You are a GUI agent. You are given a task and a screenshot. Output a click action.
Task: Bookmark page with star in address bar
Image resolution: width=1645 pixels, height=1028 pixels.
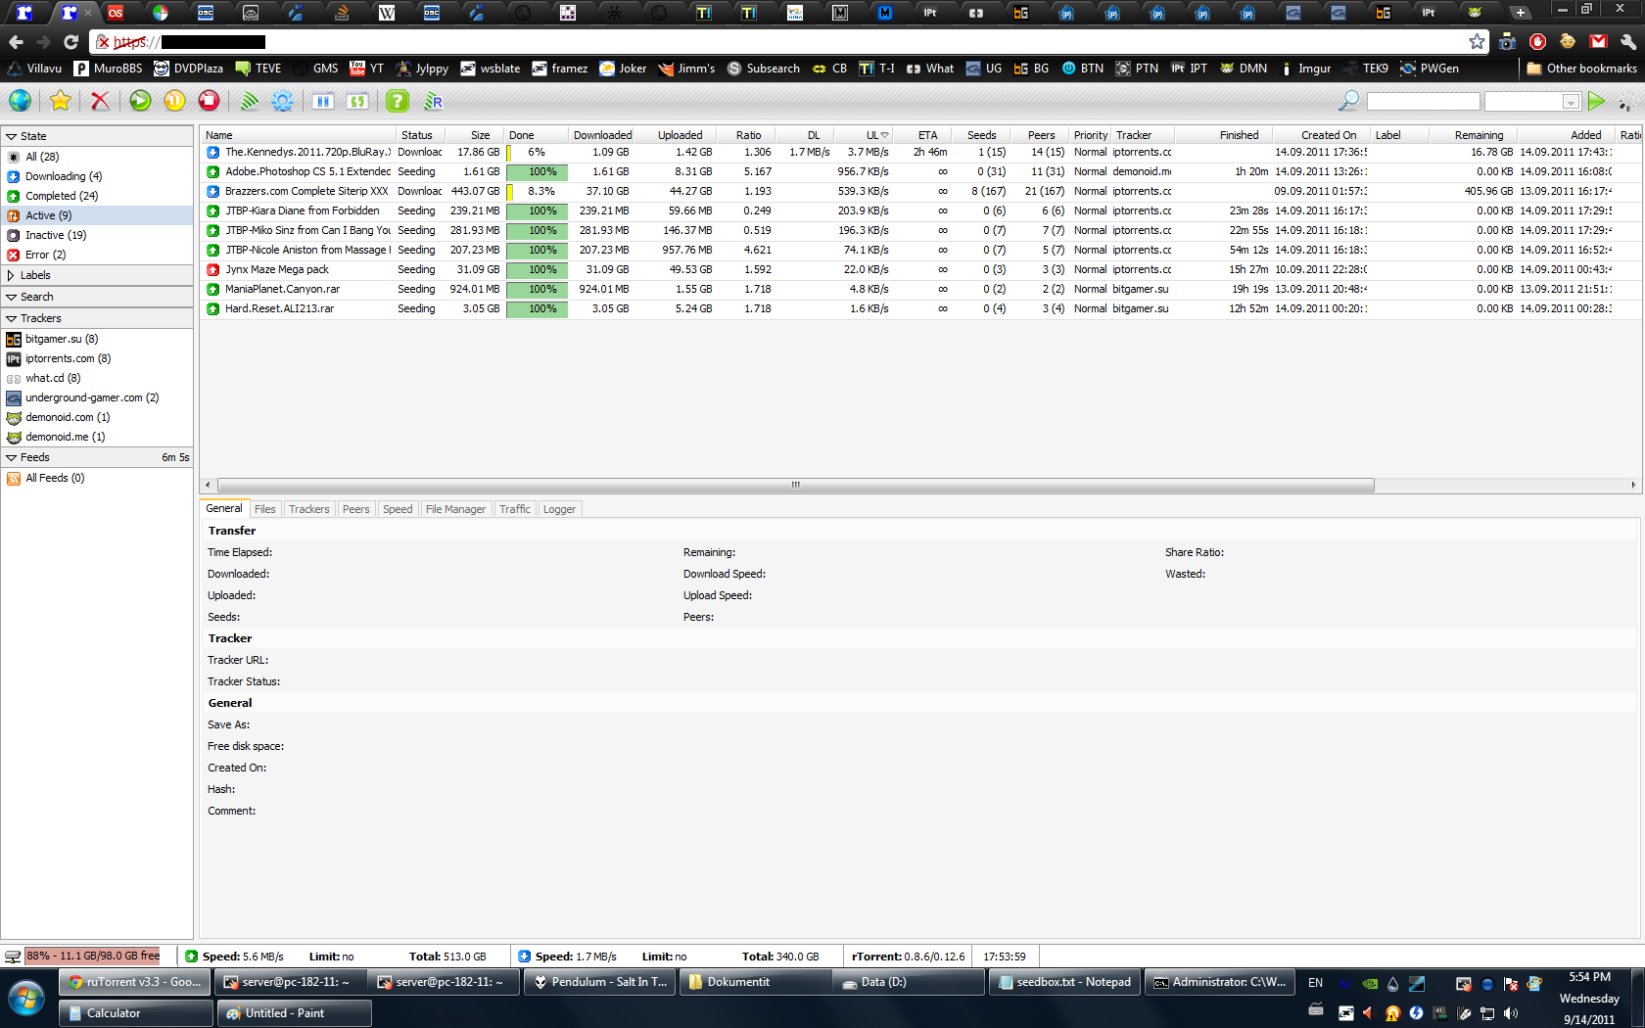point(1477,41)
